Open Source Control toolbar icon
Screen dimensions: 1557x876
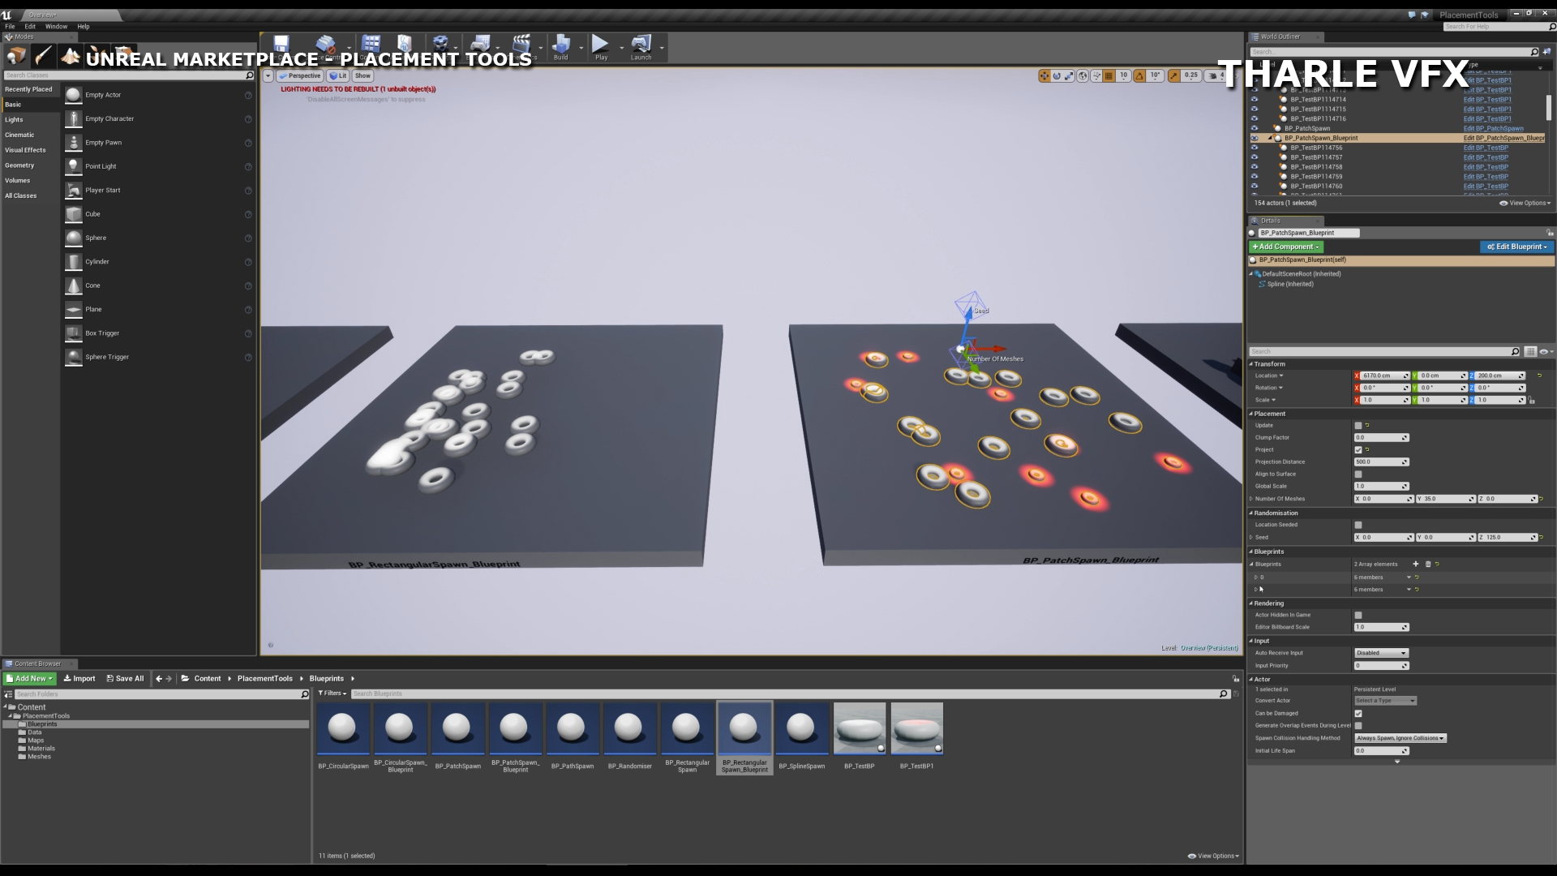coord(326,45)
